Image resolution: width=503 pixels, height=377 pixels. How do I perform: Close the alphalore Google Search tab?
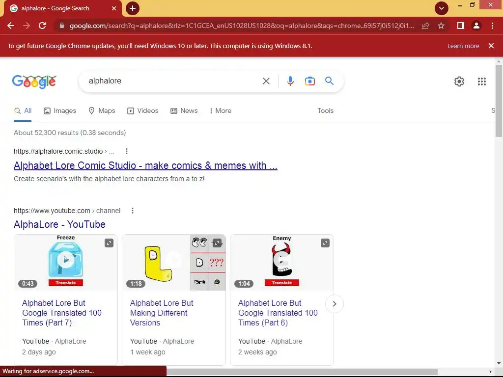click(114, 8)
